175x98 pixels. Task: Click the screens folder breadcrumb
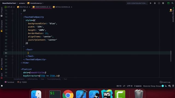pyautogui.click(x=22, y=3)
